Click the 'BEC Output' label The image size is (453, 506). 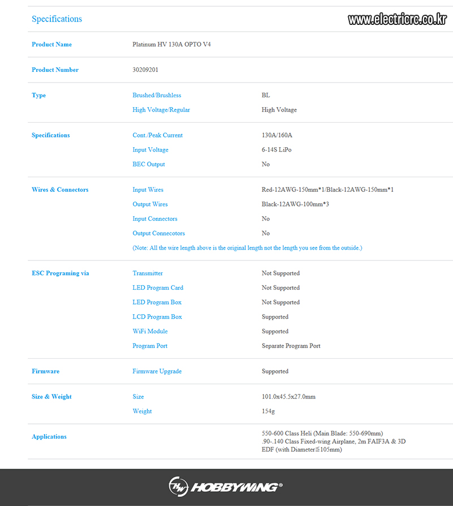click(x=148, y=164)
